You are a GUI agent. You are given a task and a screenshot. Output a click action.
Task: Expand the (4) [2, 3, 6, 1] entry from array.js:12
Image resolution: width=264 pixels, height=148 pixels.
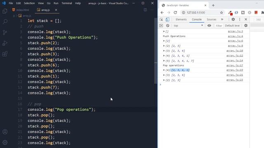[164, 56]
